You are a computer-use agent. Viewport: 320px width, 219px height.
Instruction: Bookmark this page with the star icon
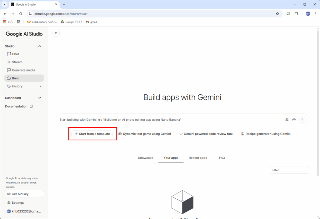point(277,14)
